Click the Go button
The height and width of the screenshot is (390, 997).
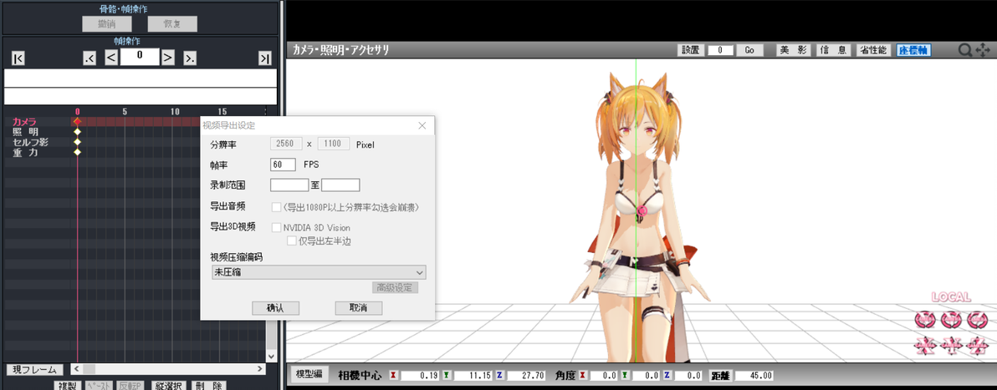point(749,50)
